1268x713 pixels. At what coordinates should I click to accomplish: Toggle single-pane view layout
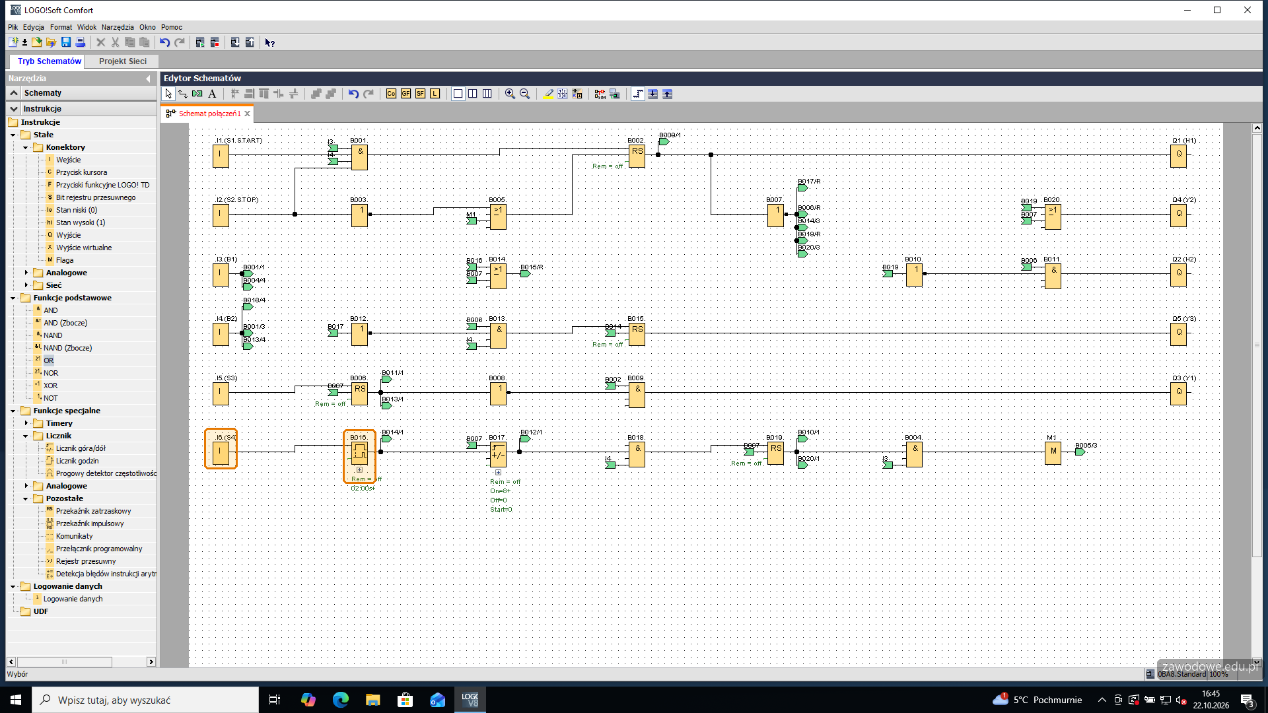click(x=458, y=94)
